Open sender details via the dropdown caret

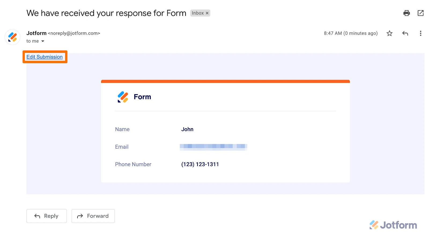(x=43, y=41)
